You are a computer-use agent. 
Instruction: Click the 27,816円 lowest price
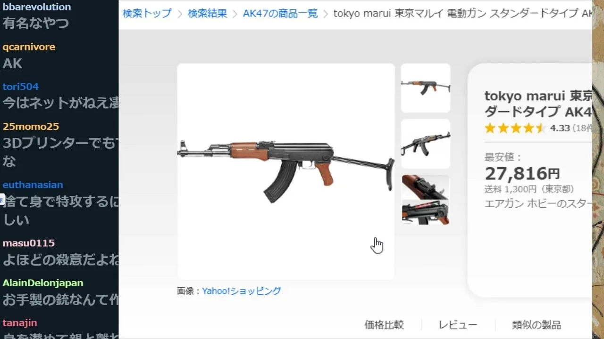[522, 174]
